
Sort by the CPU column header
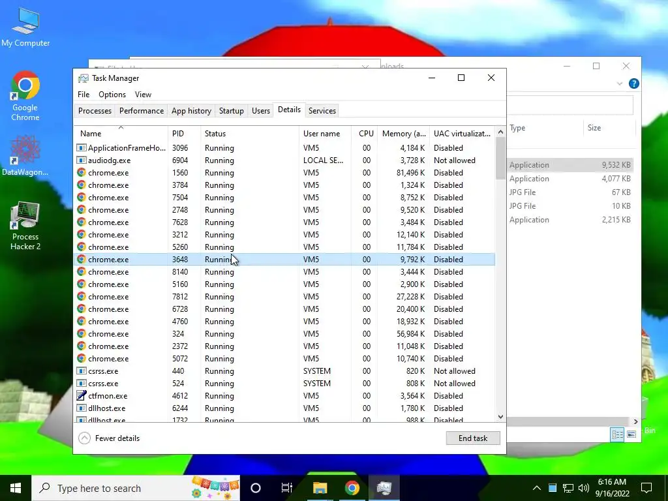coord(365,133)
